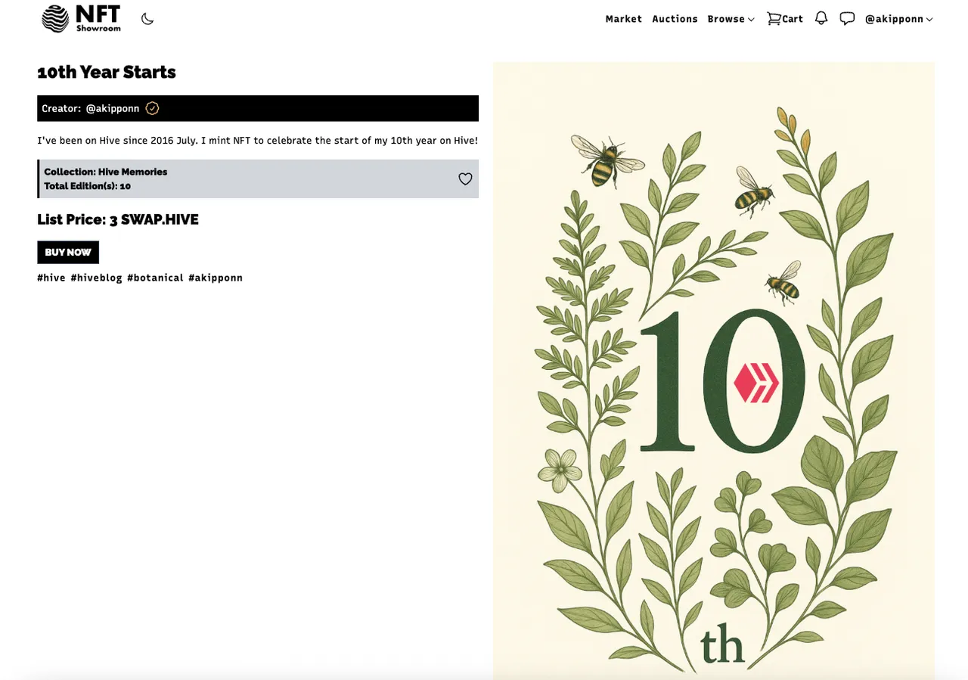Open the shopping Cart

(x=785, y=19)
